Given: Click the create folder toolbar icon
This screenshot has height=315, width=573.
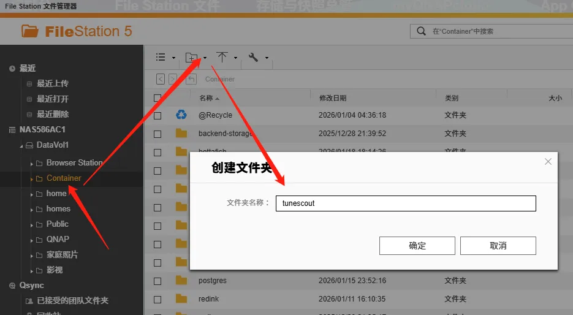Looking at the screenshot, I should (x=191, y=58).
